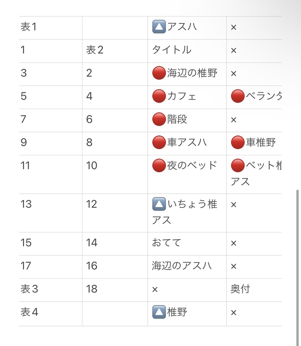Click the red circle beside カフェ
Screen dimensions: 301x346
(159, 97)
